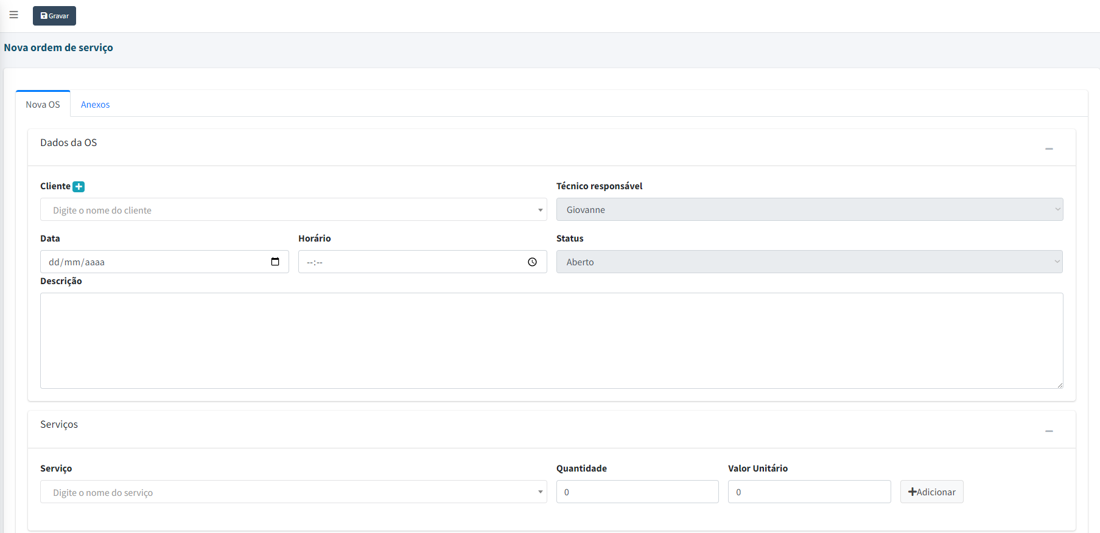The width and height of the screenshot is (1100, 533).
Task: Collapse the Serviços panel
Action: [x=1048, y=431]
